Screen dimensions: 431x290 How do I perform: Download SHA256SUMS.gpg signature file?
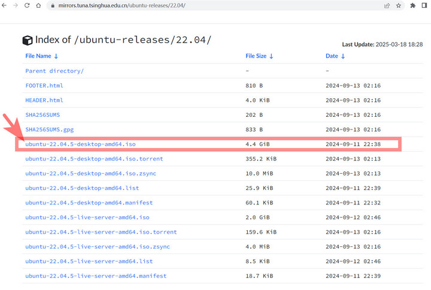(x=50, y=129)
